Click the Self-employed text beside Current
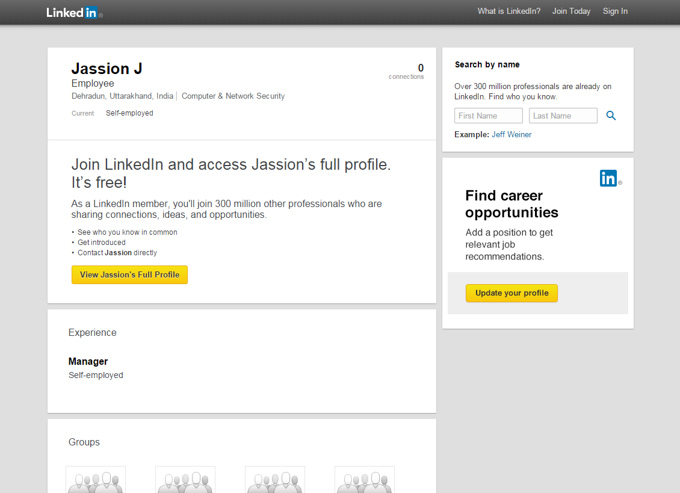The width and height of the screenshot is (680, 493). [x=129, y=113]
